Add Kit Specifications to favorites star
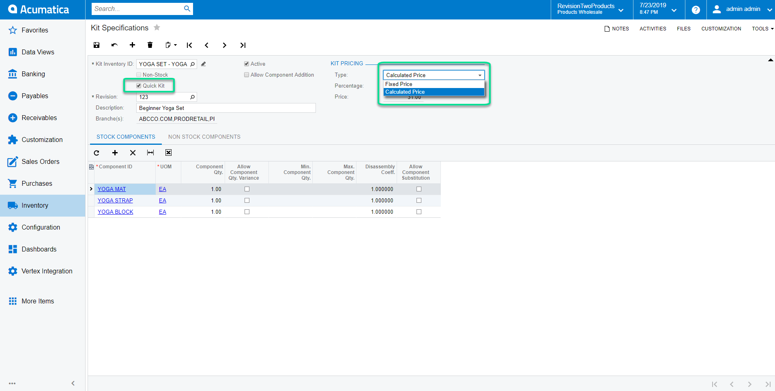Viewport: 775px width, 391px height. pyautogui.click(x=157, y=28)
